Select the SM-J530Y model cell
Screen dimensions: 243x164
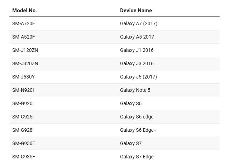pos(23,77)
